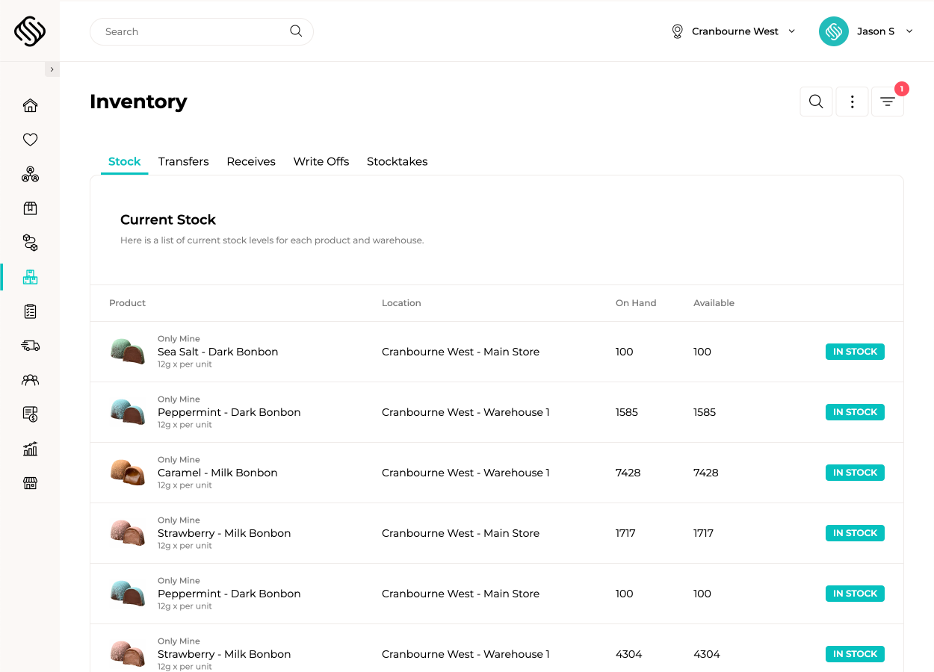The image size is (934, 672).
Task: Open the storefront icon at sidebar bottom
Action: click(30, 483)
